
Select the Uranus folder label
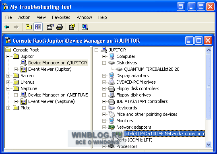[x=27, y=82]
